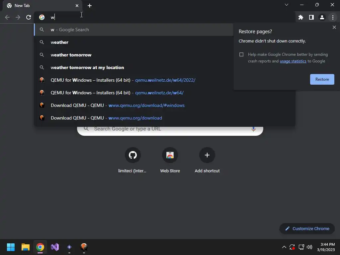This screenshot has width=340, height=255.
Task: Click the Chrome taskbar icon
Action: pyautogui.click(x=40, y=247)
